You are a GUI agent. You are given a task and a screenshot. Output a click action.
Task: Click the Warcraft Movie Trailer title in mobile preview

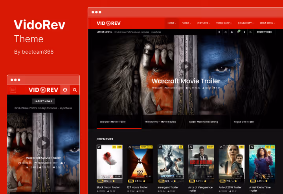(x=43, y=158)
